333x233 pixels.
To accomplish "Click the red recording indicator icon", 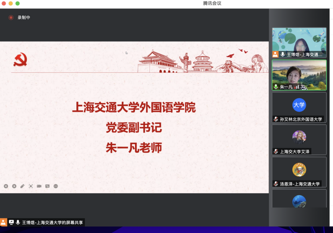I will (11, 18).
